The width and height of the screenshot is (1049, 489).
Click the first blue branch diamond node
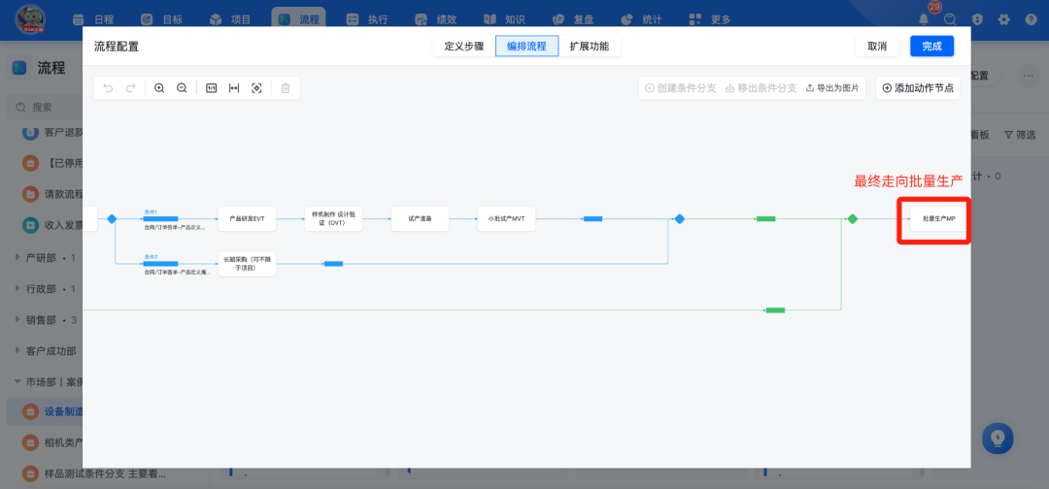click(x=112, y=218)
